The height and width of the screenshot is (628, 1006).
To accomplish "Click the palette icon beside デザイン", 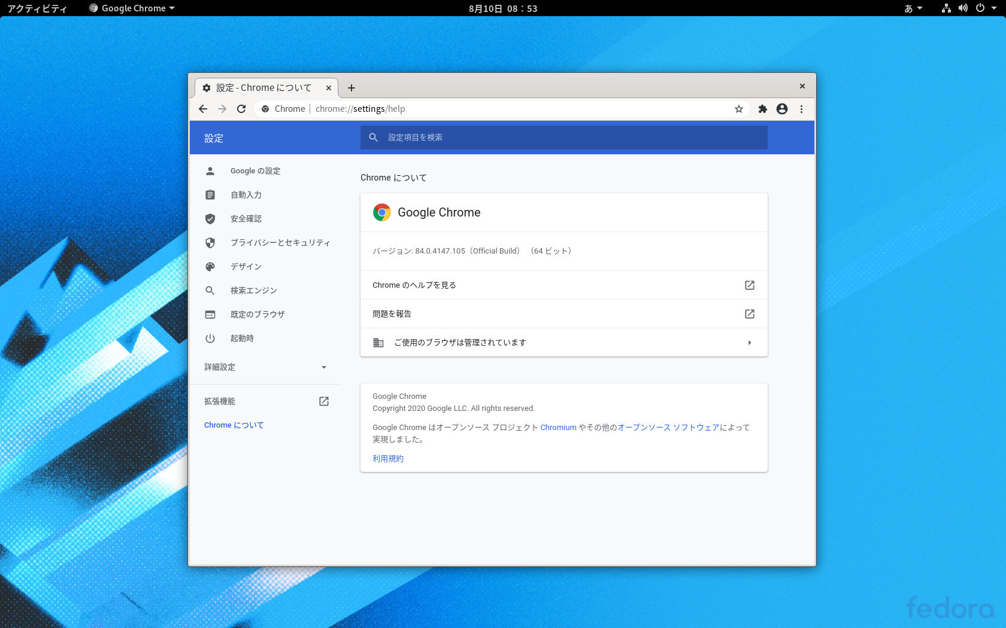I will [210, 267].
